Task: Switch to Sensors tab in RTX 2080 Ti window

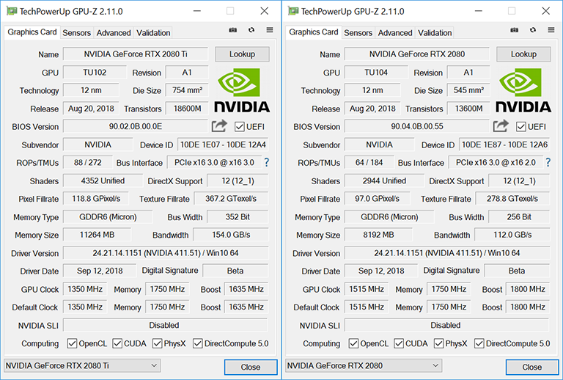Action: (76, 33)
